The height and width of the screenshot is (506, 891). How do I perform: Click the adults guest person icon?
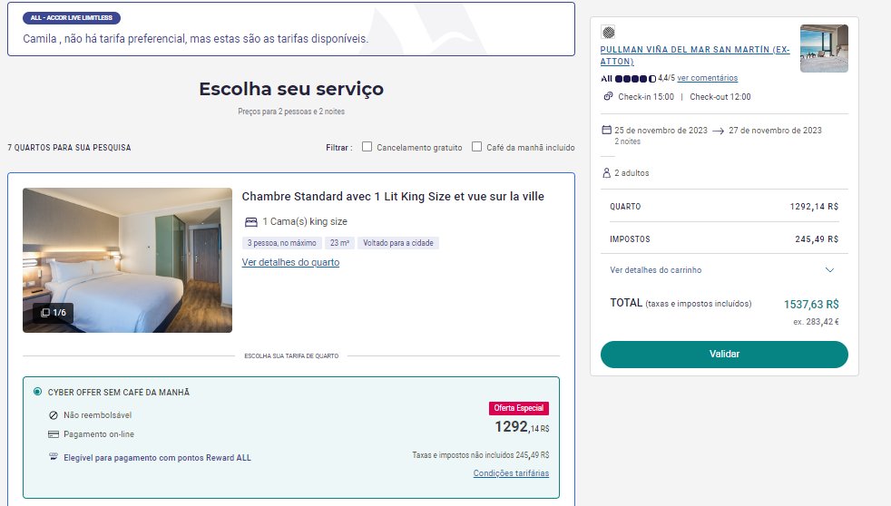tap(606, 172)
